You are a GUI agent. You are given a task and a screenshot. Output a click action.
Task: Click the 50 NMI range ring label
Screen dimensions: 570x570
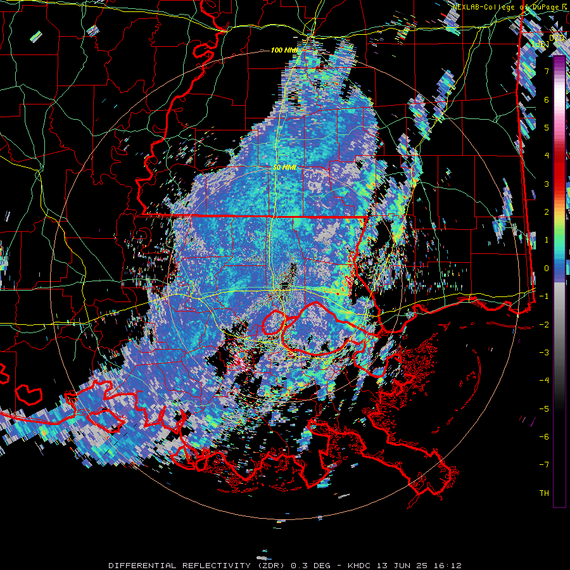[284, 167]
